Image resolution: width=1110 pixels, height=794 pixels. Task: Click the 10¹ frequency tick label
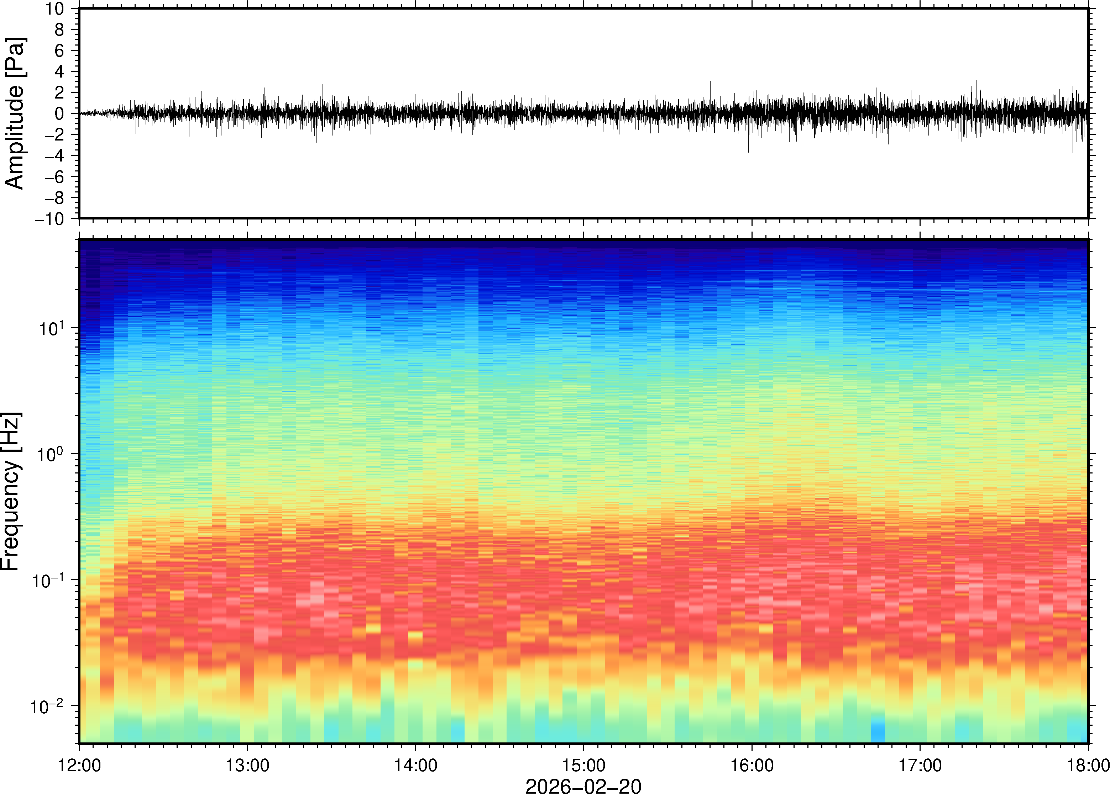coord(52,328)
